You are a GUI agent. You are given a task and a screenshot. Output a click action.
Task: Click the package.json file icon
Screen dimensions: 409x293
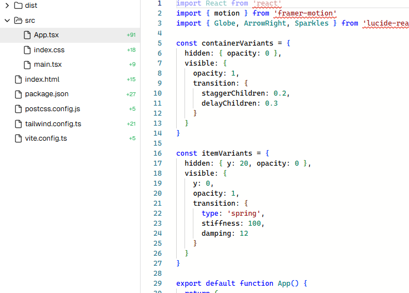(x=18, y=94)
